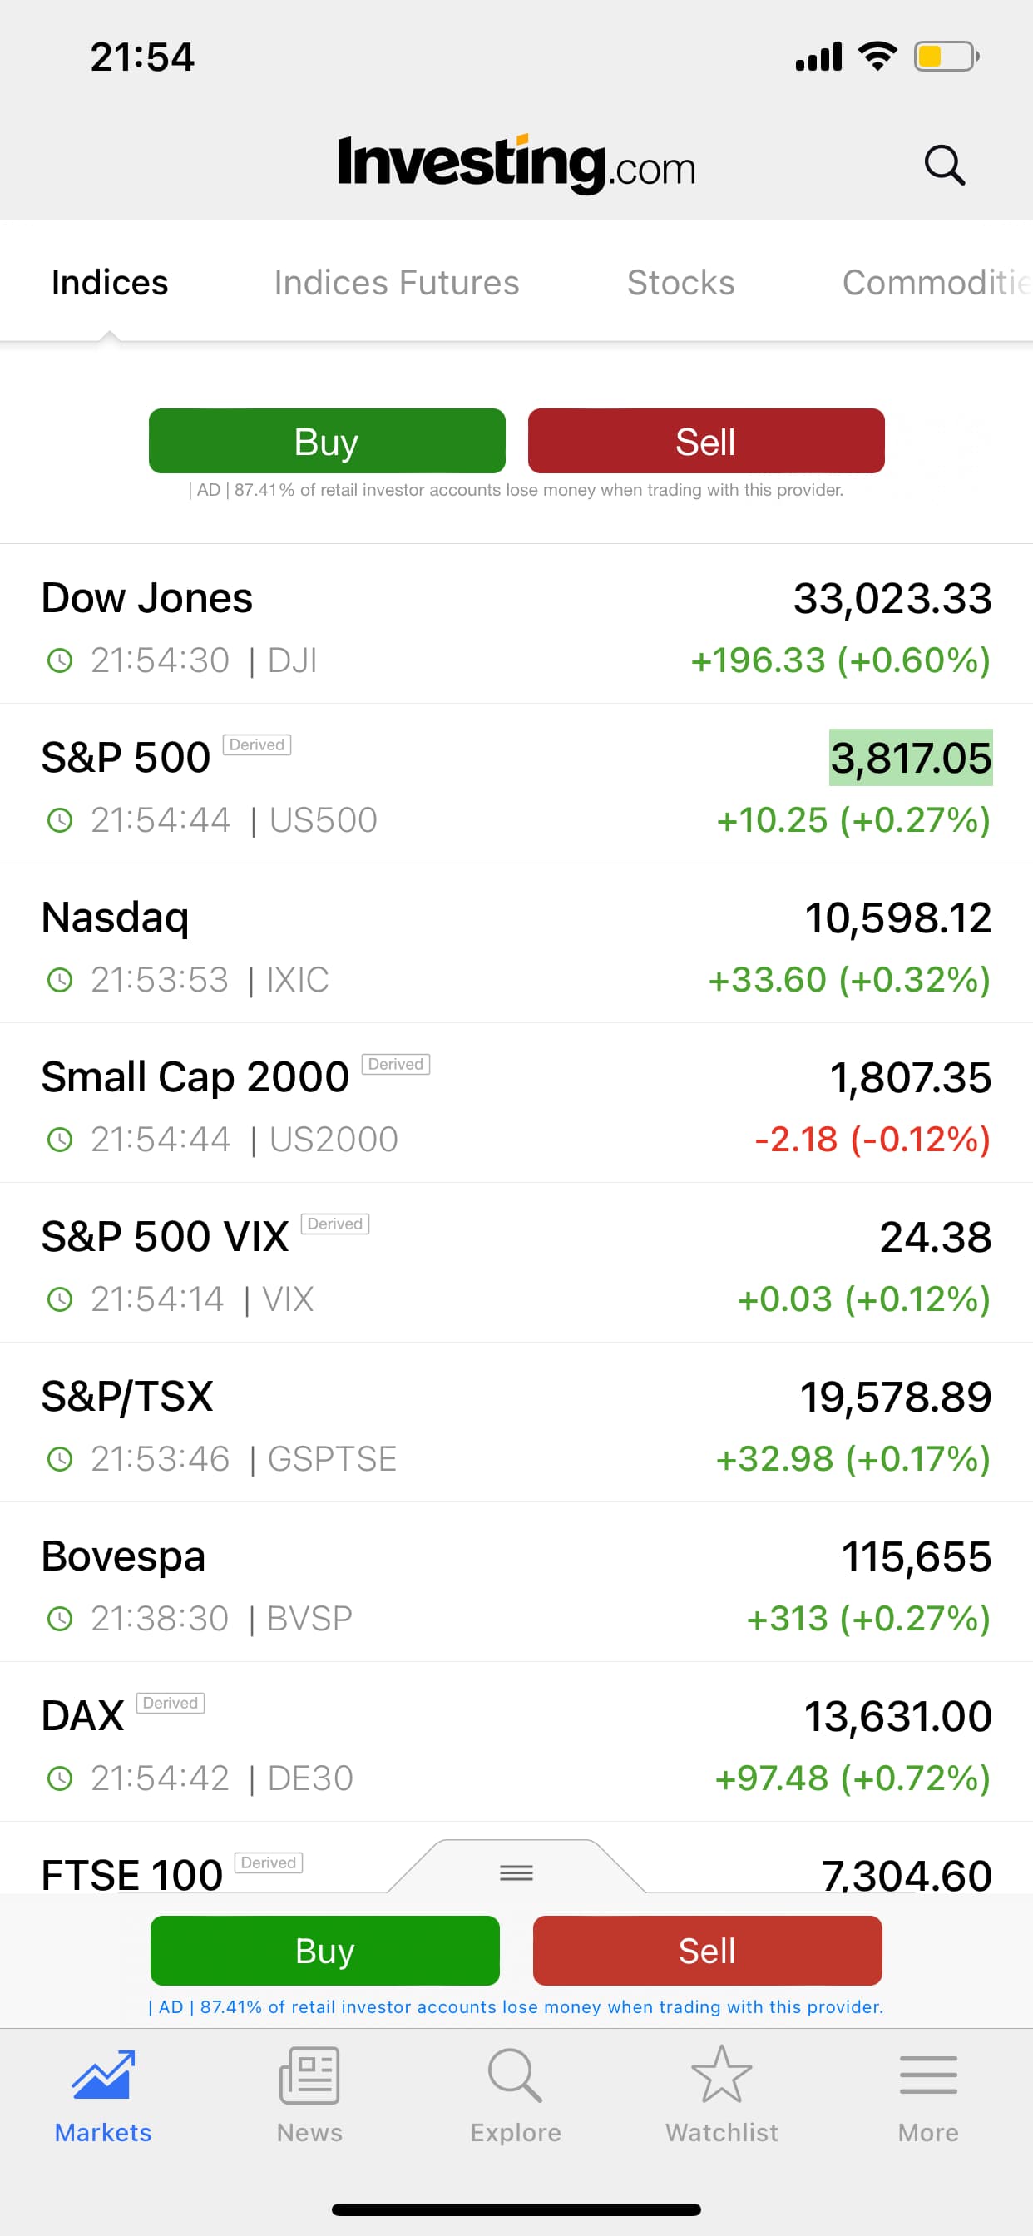Image resolution: width=1033 pixels, height=2236 pixels.
Task: Tap the battery indicator in status bar
Action: [946, 57]
